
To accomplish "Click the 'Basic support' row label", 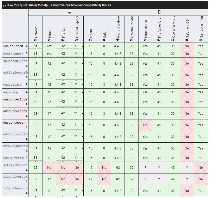I will coord(13,46).
